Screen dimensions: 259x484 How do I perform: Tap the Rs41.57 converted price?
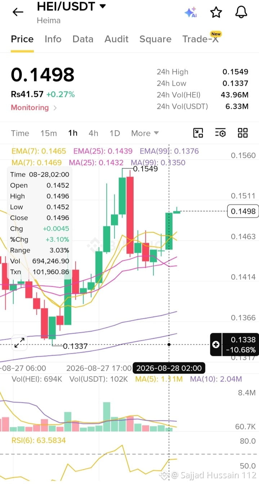click(27, 94)
